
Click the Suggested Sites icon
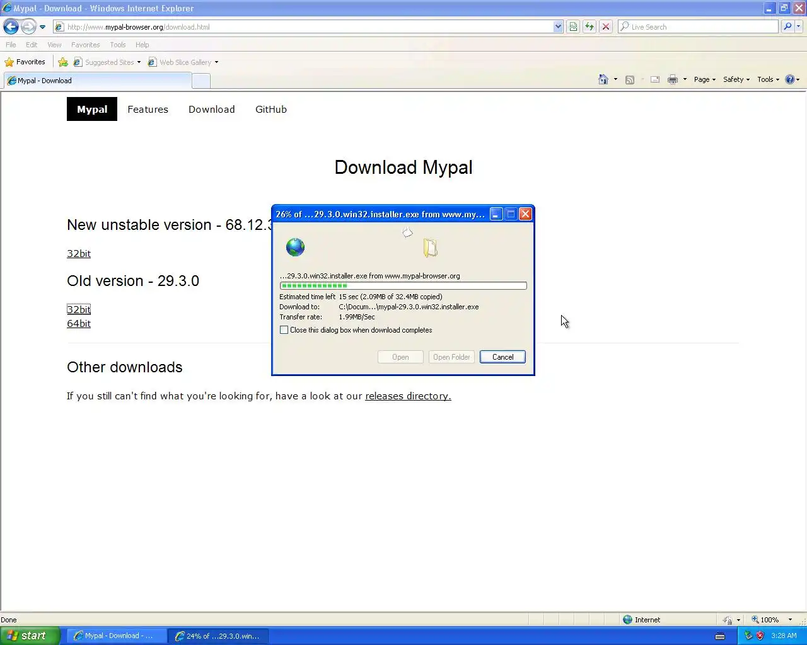[78, 62]
